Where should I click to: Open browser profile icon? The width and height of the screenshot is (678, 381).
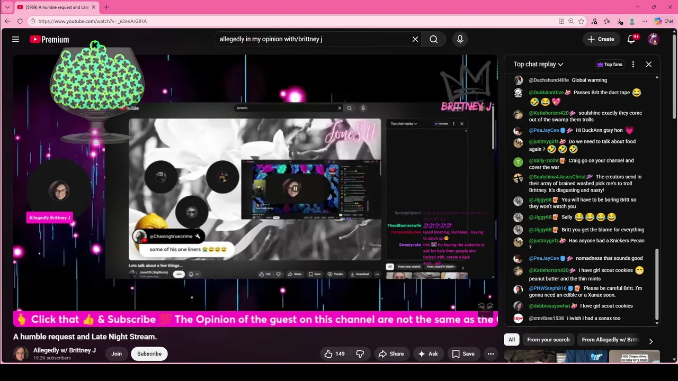pyautogui.click(x=632, y=21)
